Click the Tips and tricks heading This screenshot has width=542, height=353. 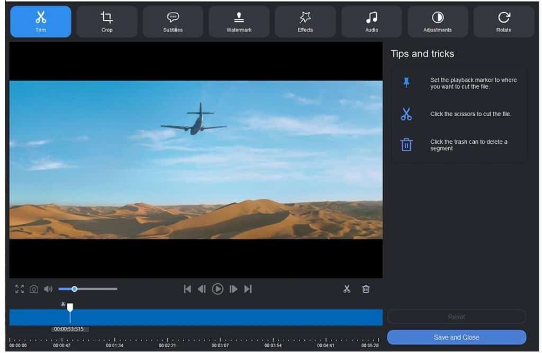pyautogui.click(x=422, y=54)
